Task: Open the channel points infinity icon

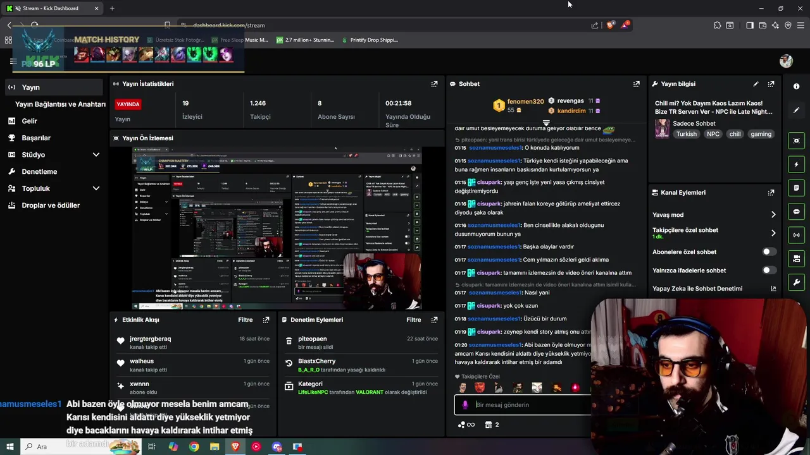Action: (466, 425)
